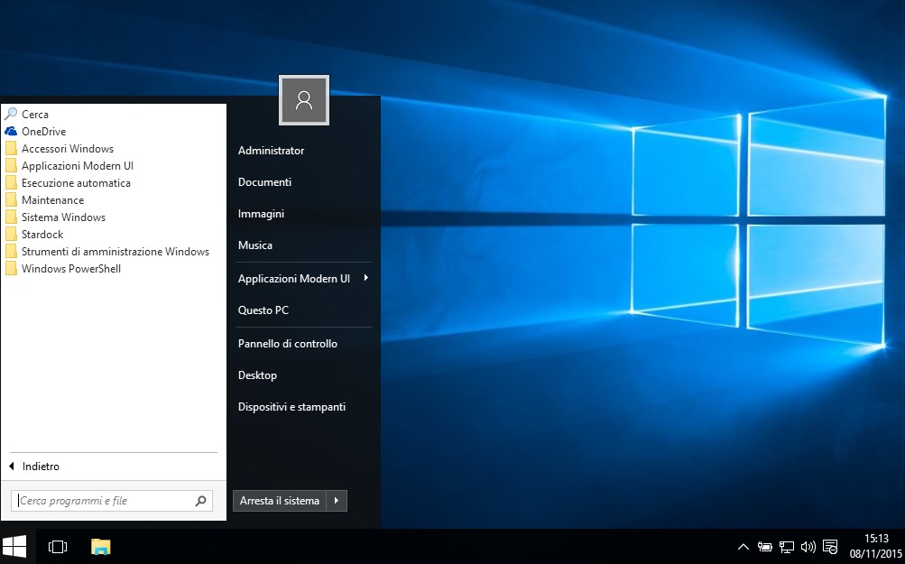
Task: Expand the Applicazioni Modern UI submenu arrow
Action: point(366,278)
